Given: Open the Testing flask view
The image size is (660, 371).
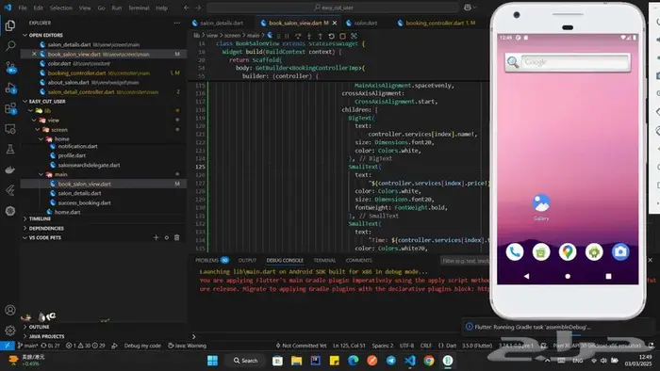Looking at the screenshot, I should [10, 149].
